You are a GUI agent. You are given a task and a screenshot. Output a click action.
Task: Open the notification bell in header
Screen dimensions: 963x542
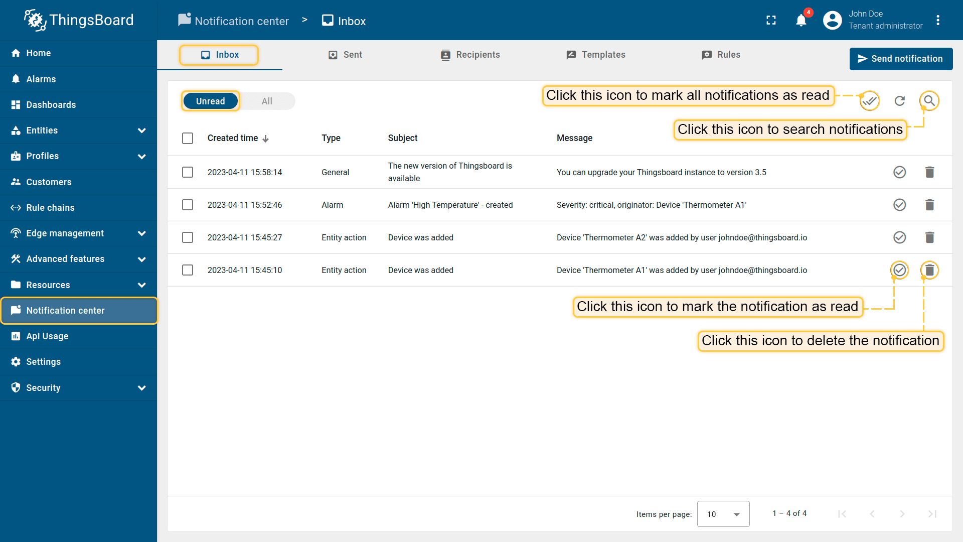pyautogui.click(x=801, y=21)
